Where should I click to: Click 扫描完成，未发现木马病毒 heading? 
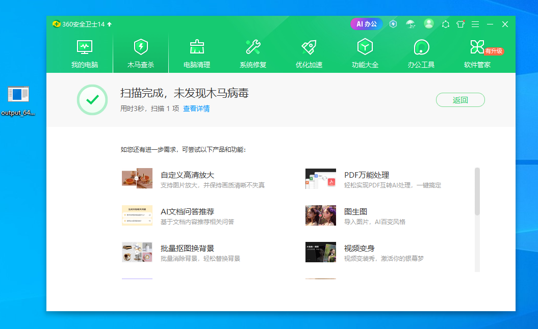pyautogui.click(x=185, y=93)
